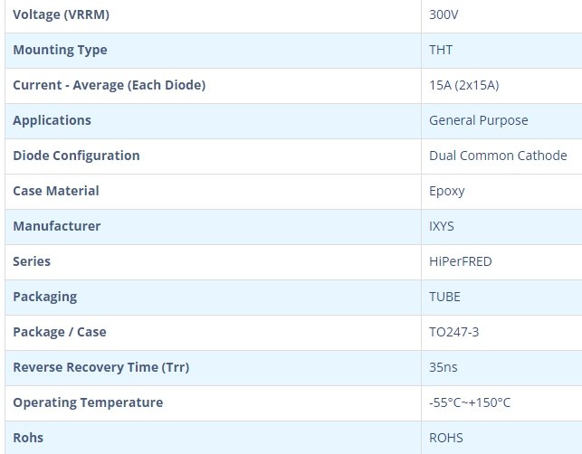Image resolution: width=582 pixels, height=454 pixels.
Task: Select the General Purpose value
Action: (479, 120)
